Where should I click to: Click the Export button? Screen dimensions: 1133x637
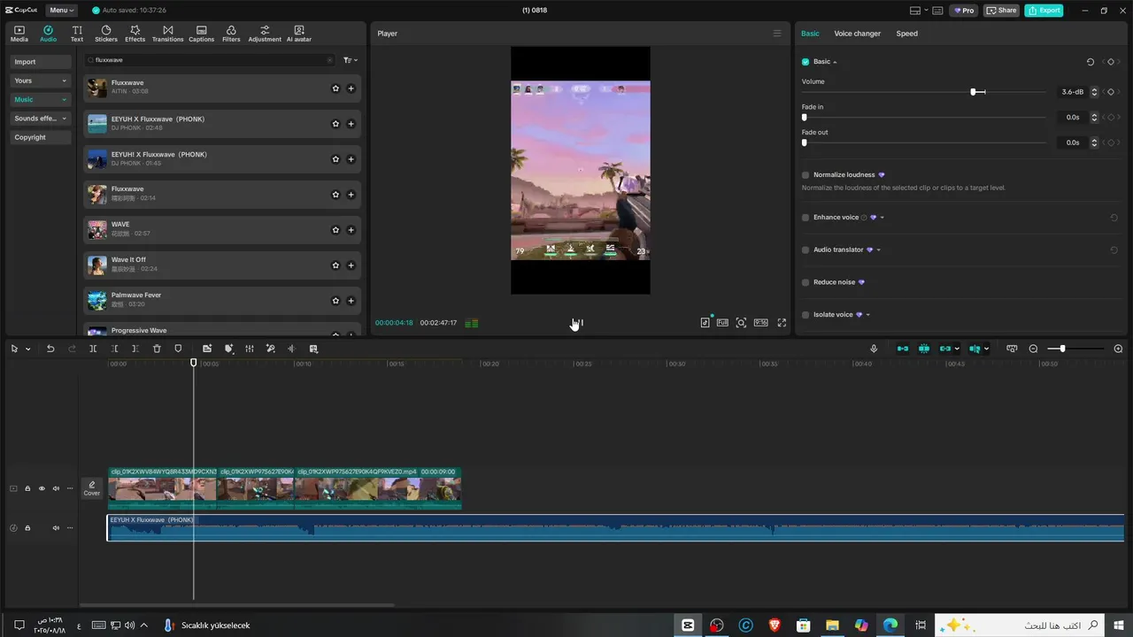coord(1044,11)
